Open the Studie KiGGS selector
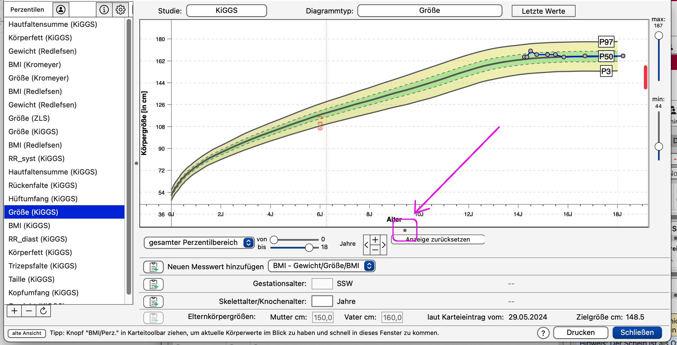The width and height of the screenshot is (677, 345). [x=226, y=11]
